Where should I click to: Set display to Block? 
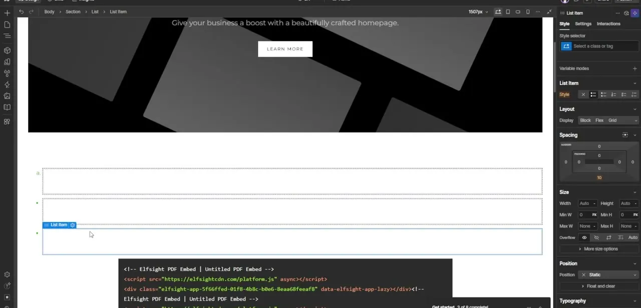(x=585, y=120)
